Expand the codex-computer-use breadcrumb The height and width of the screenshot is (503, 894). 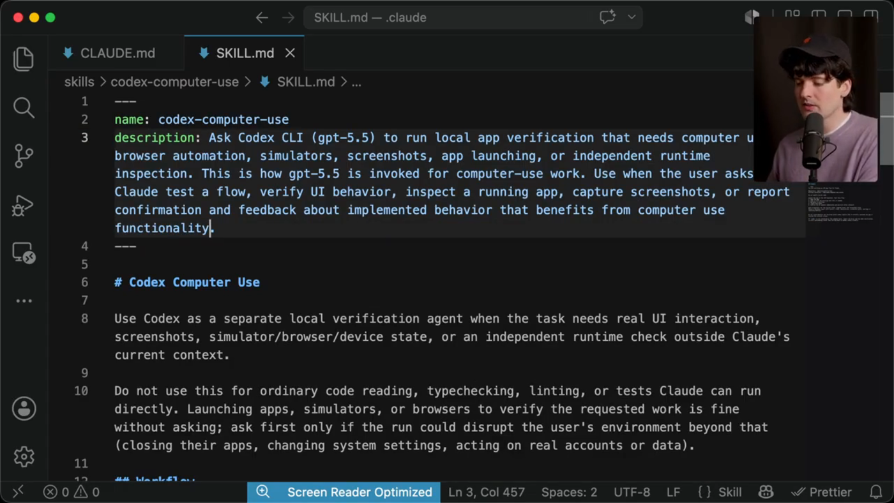[174, 82]
